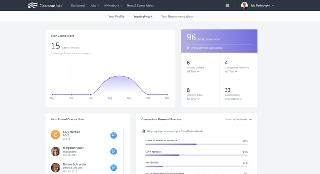
Task: Click the 50% value label
Action: point(245,141)
